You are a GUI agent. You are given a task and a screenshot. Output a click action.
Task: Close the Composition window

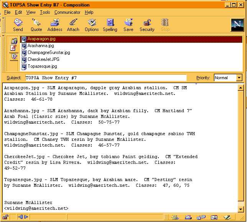pos(241,5)
